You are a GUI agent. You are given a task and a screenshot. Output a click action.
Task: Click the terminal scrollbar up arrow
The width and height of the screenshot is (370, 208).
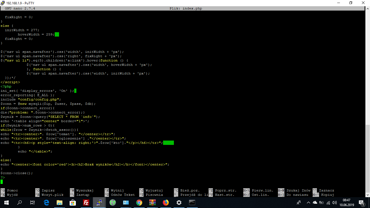pos(368,8)
